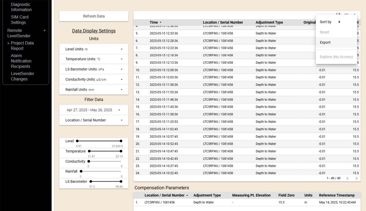This screenshot has width=366, height=211.
Task: Select SIM Card Settings in the sidebar
Action: pos(19,19)
